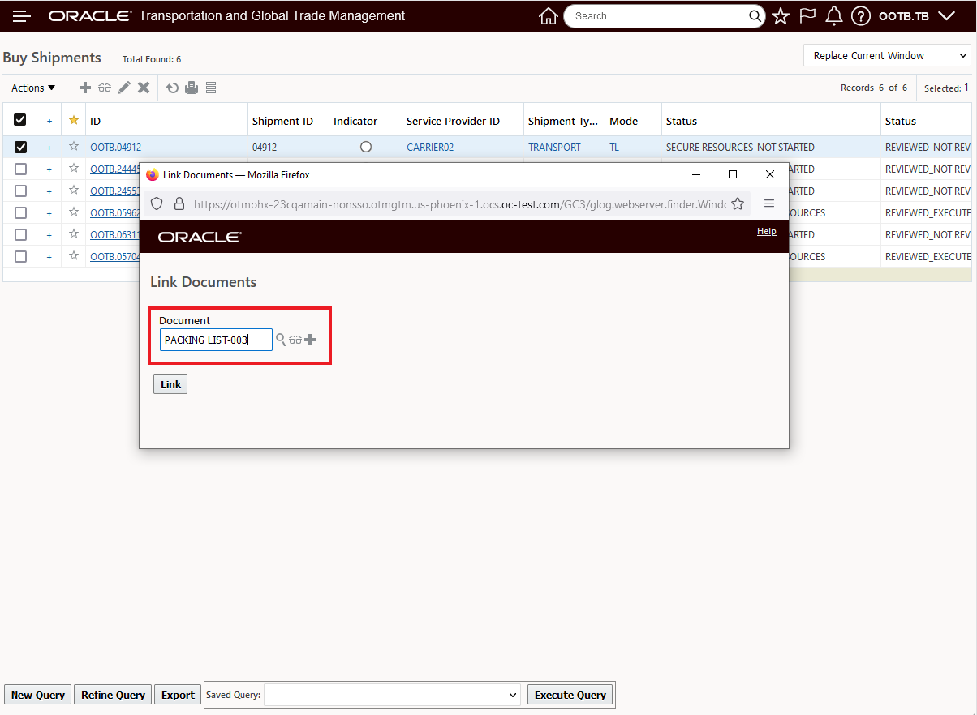Click the Execute Query button
Viewport: 977px width, 715px height.
tap(570, 695)
